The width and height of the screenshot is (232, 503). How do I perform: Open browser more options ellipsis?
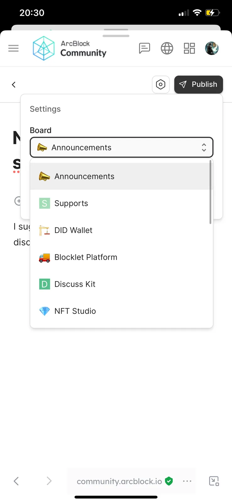coord(187,481)
